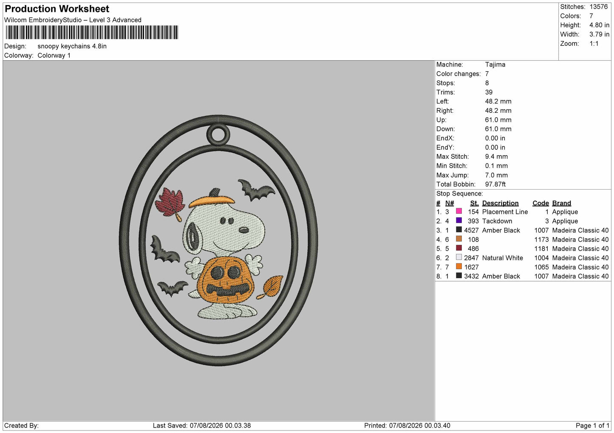Click the pink Placement Line color swatch
The height and width of the screenshot is (433, 614).
pyautogui.click(x=459, y=211)
